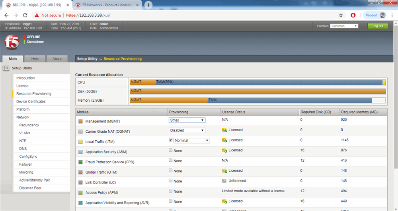Click the Licensed icon for Global Traffic
Screen dimensions: 398x211
click(224, 171)
